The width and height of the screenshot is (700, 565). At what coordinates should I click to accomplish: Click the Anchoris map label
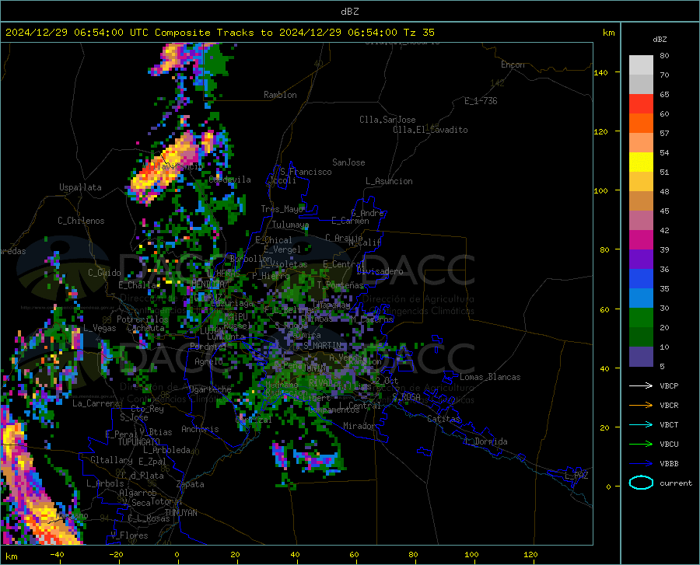coord(200,430)
